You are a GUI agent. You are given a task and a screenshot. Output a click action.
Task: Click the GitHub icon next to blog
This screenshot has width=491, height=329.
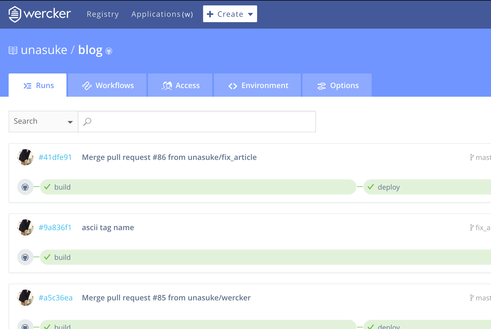click(109, 51)
